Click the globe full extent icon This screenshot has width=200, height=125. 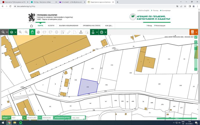point(38,32)
